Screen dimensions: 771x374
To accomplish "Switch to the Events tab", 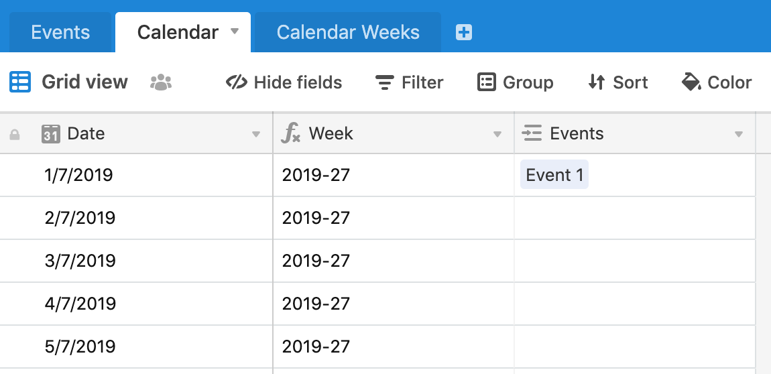I will click(x=60, y=32).
